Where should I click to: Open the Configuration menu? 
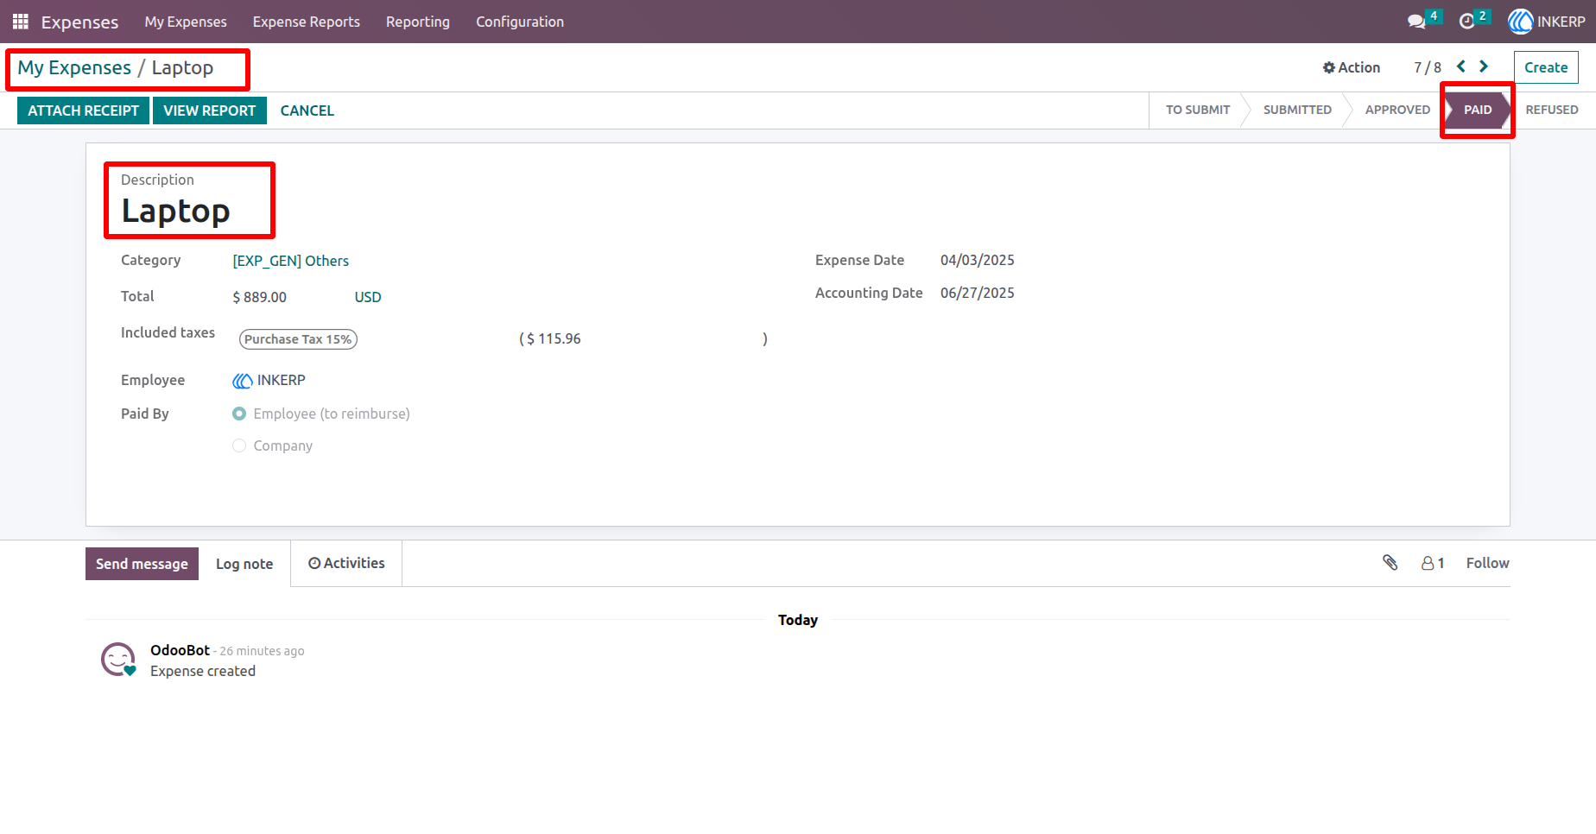[x=520, y=22]
